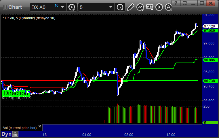Click the 96.800 price axis label
The height and width of the screenshot is (138, 219).
(x=209, y=72)
